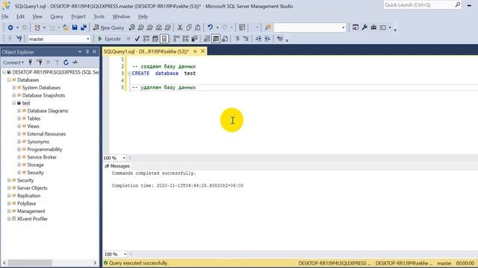Refresh the Object Explorer tree

click(x=66, y=63)
